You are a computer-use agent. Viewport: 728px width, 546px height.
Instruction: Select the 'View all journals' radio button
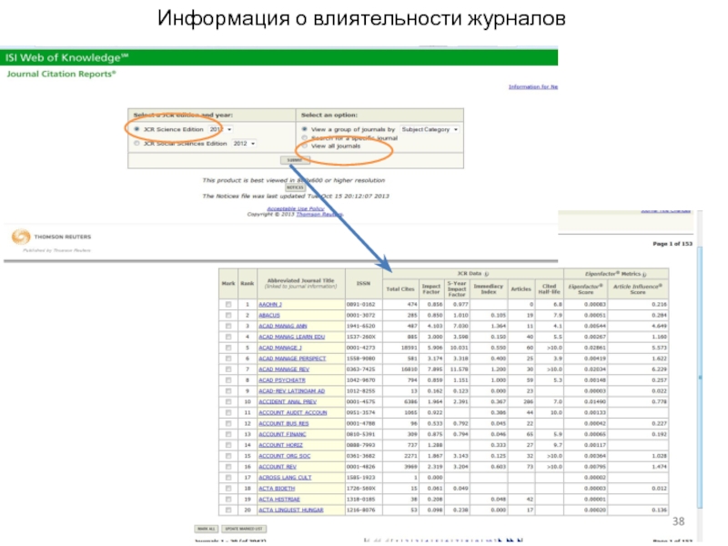coord(305,146)
